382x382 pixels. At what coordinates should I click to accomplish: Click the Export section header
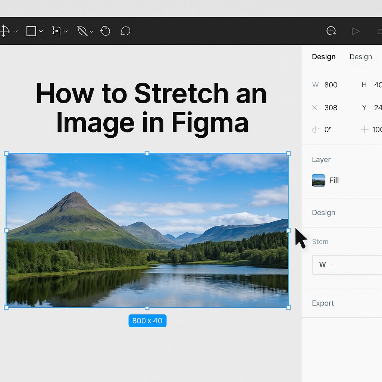click(x=323, y=303)
